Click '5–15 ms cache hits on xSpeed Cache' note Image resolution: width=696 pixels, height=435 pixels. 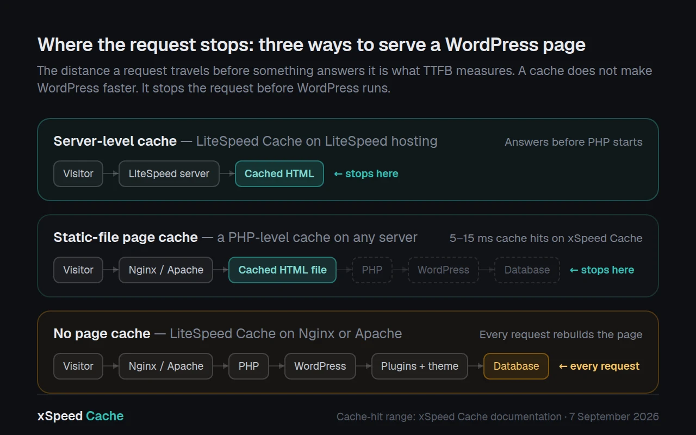click(x=546, y=238)
